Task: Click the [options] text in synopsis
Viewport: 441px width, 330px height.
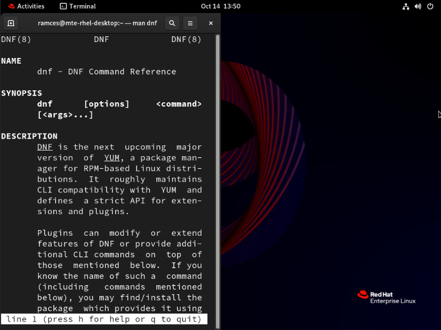Action: [107, 104]
